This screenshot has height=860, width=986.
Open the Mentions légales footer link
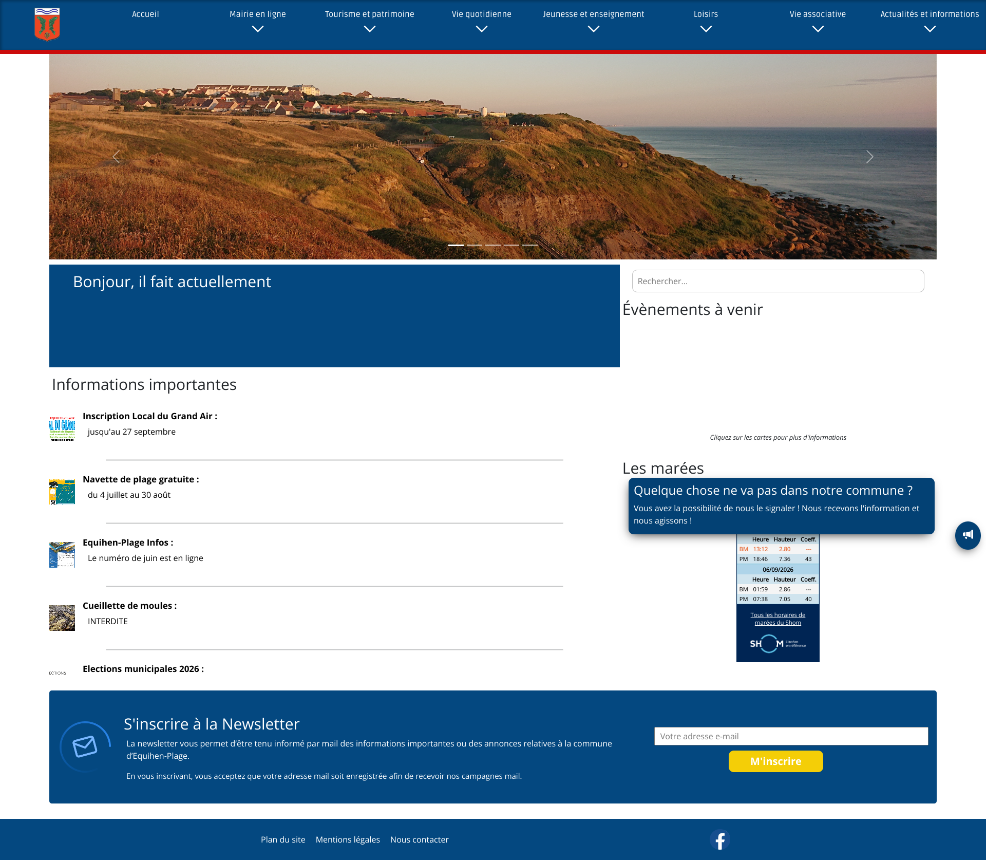coord(348,839)
